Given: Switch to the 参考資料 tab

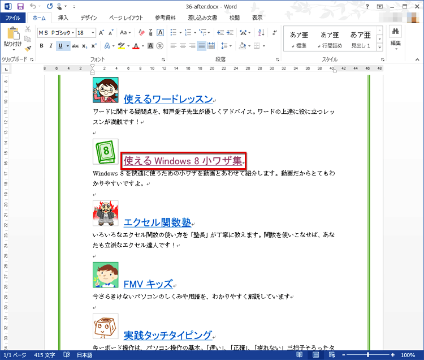Looking at the screenshot, I should click(x=165, y=18).
